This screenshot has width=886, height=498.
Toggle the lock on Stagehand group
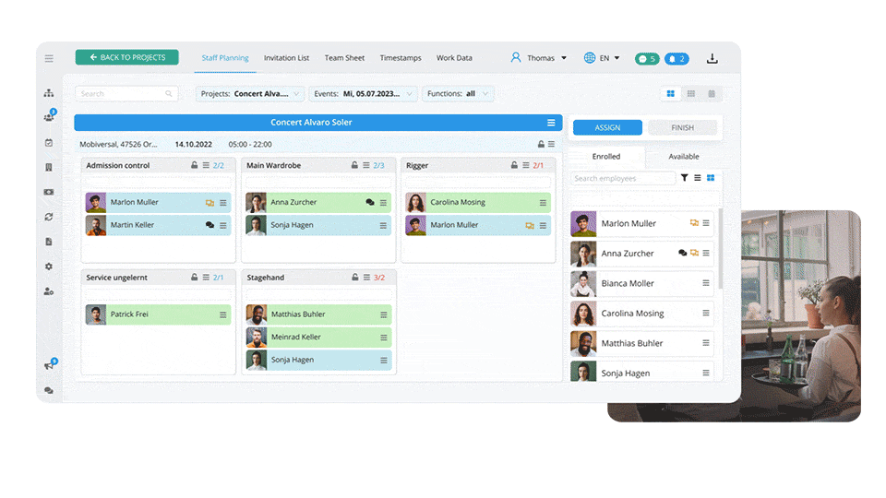(353, 277)
